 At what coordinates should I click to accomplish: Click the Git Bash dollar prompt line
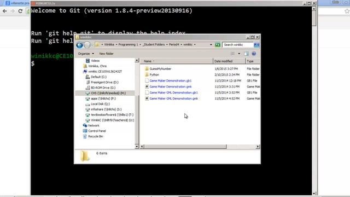coord(33,63)
